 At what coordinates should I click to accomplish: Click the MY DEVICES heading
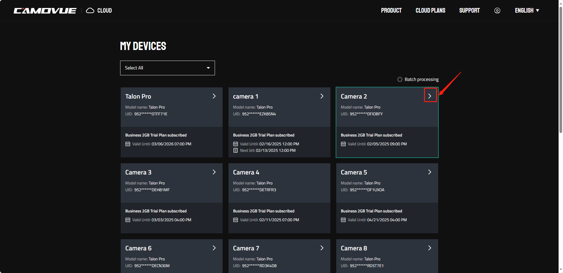pos(143,46)
